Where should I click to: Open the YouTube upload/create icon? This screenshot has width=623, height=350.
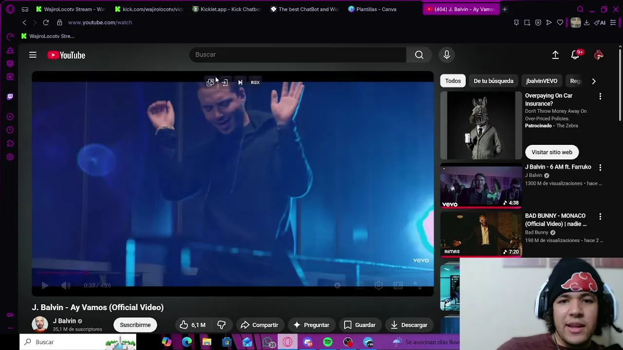pos(555,55)
